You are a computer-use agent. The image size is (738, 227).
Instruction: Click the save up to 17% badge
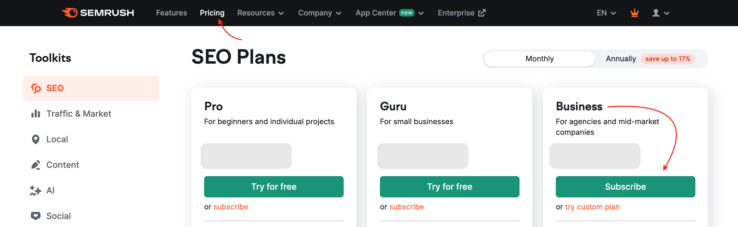pos(668,58)
